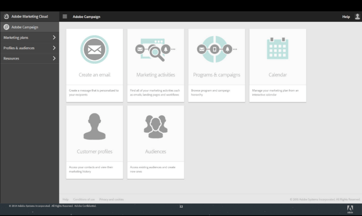Select Adobe Campaign in the sidebar
The image size is (362, 216).
(x=25, y=27)
